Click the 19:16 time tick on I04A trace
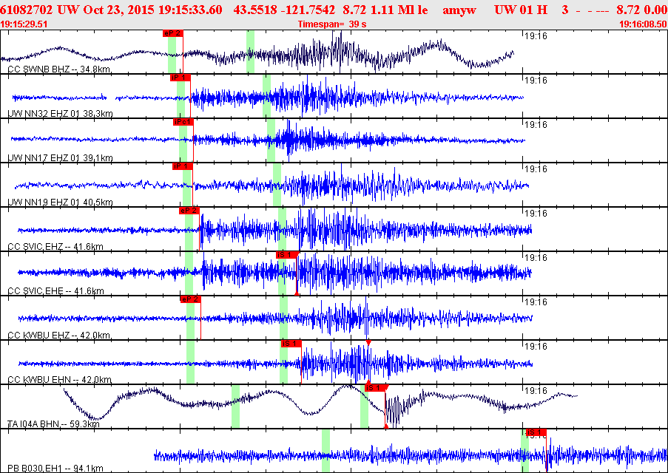 coord(535,390)
